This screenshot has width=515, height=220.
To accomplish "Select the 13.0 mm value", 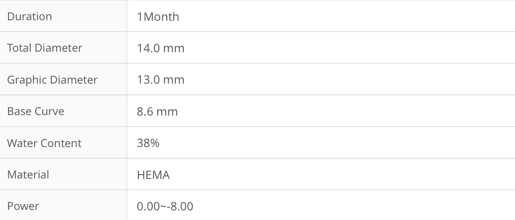I will (x=160, y=80).
